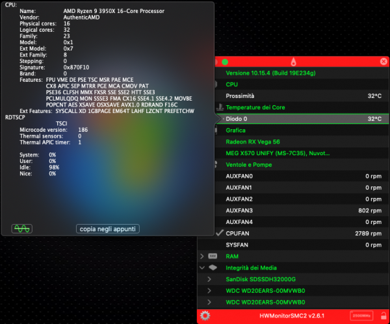Screen dimensions: 390x324
Task: Select the CPUFAN label
Action: tap(237, 233)
